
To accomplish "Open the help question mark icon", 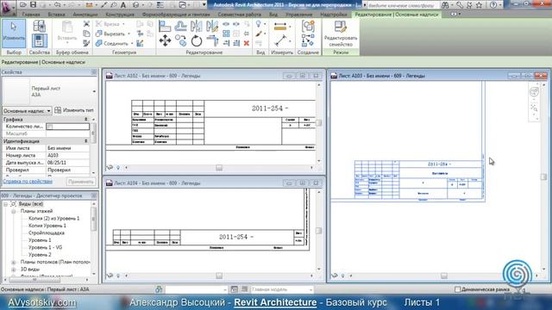I will [x=493, y=5].
